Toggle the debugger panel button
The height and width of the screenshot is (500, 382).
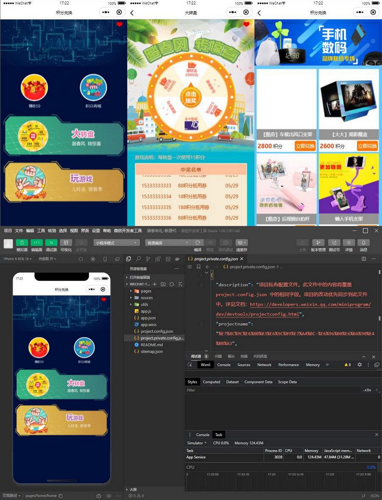tap(51, 243)
